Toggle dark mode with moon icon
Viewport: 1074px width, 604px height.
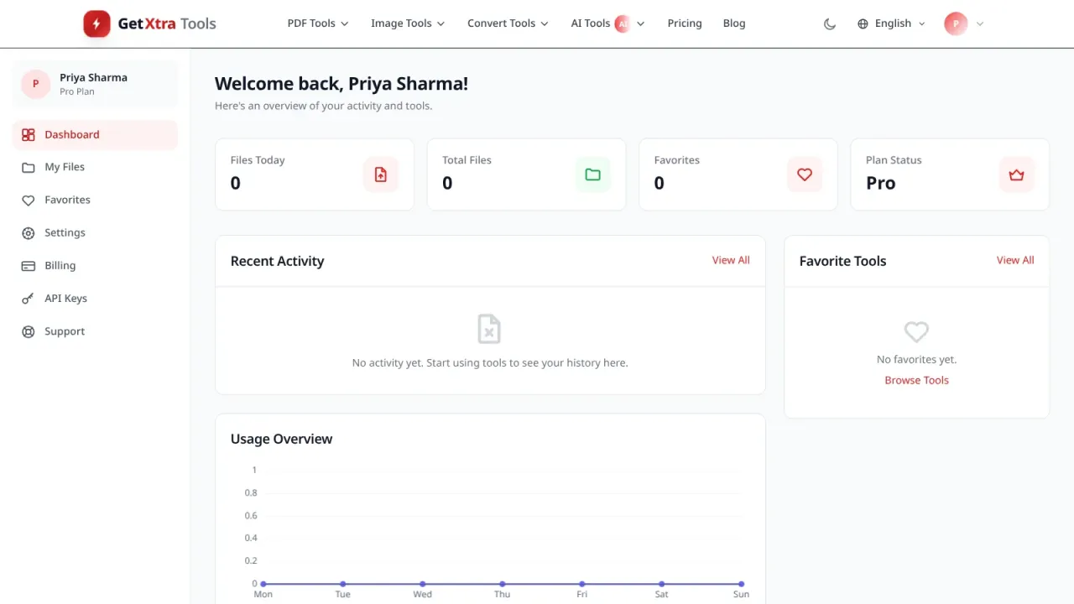830,23
